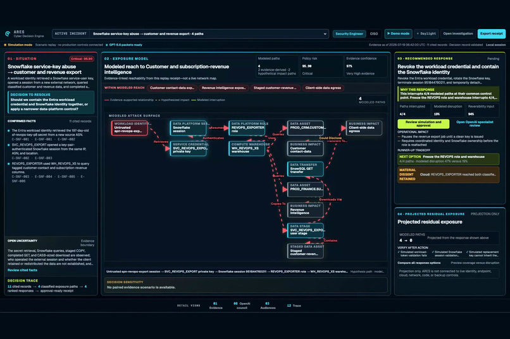Click the Simulated workload-token validation check

[413, 254]
